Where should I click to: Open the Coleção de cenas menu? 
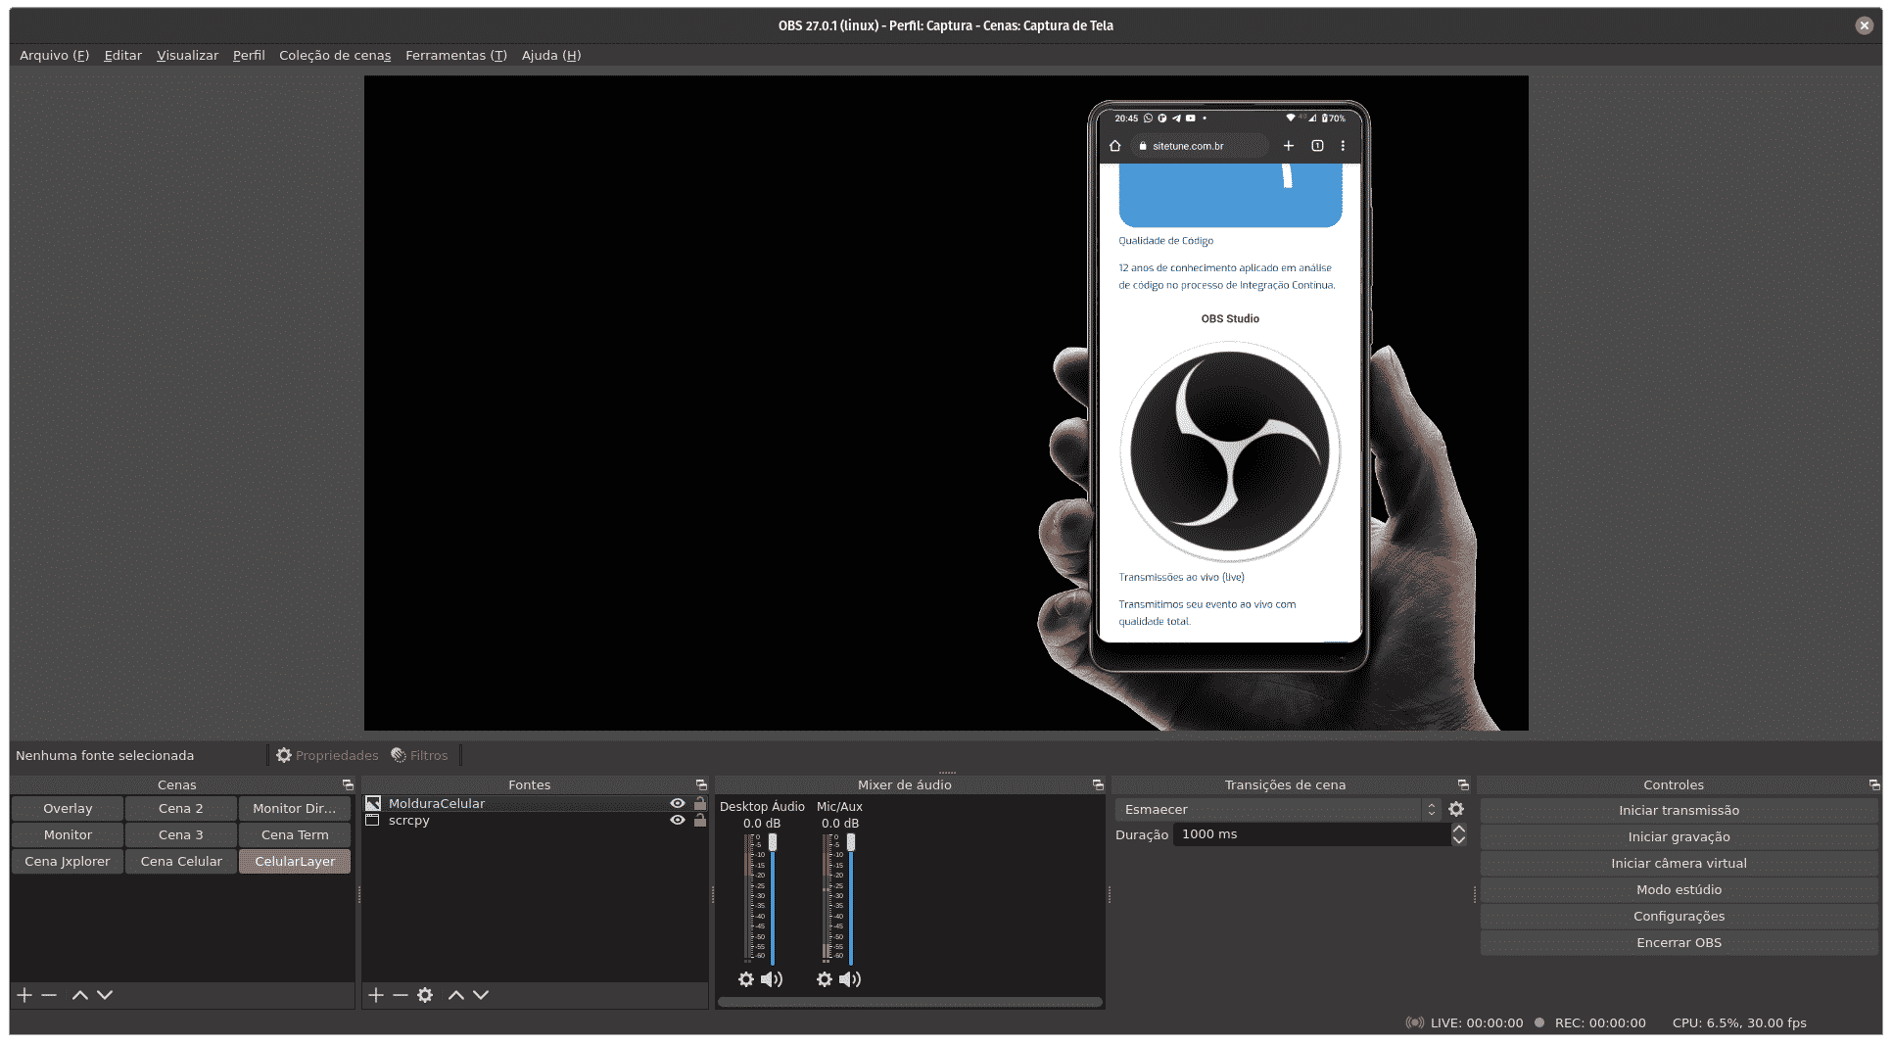tap(335, 55)
